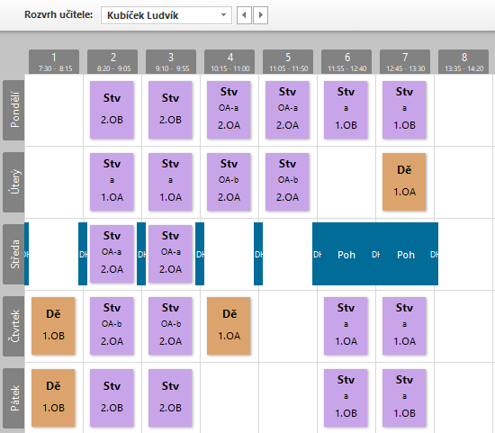The width and height of the screenshot is (495, 433).
Task: Select the Pondělí day row label
Action: tap(13, 110)
